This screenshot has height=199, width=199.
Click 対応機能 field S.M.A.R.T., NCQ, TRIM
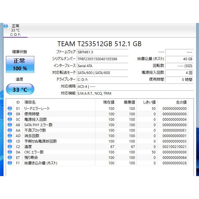135,93
